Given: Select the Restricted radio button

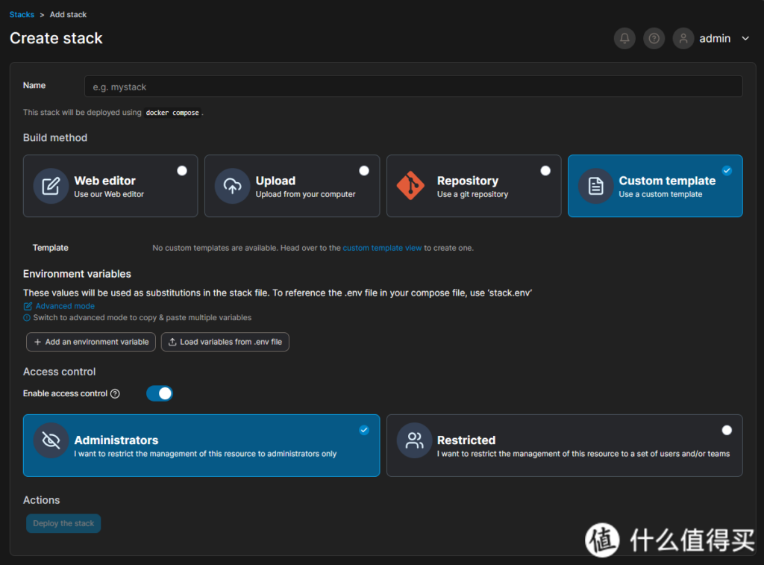Looking at the screenshot, I should point(727,430).
